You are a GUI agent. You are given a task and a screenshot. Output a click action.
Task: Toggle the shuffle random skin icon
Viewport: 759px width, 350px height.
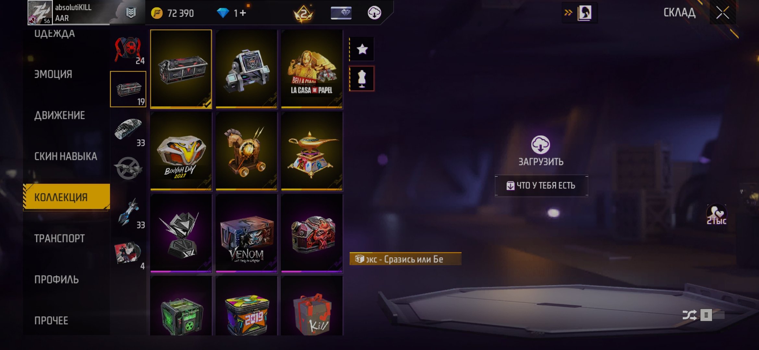(x=689, y=315)
